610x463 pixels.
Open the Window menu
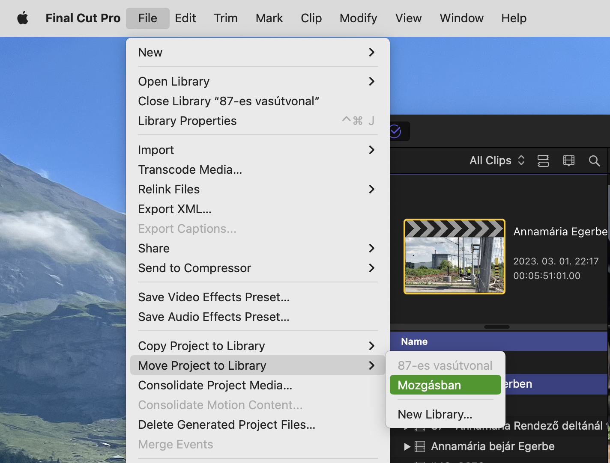(462, 18)
